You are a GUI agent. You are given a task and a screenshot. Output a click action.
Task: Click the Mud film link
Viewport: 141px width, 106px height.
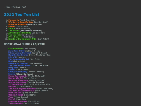pyautogui.click(x=10, y=62)
